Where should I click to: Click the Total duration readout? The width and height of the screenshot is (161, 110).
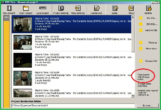pos(144,77)
